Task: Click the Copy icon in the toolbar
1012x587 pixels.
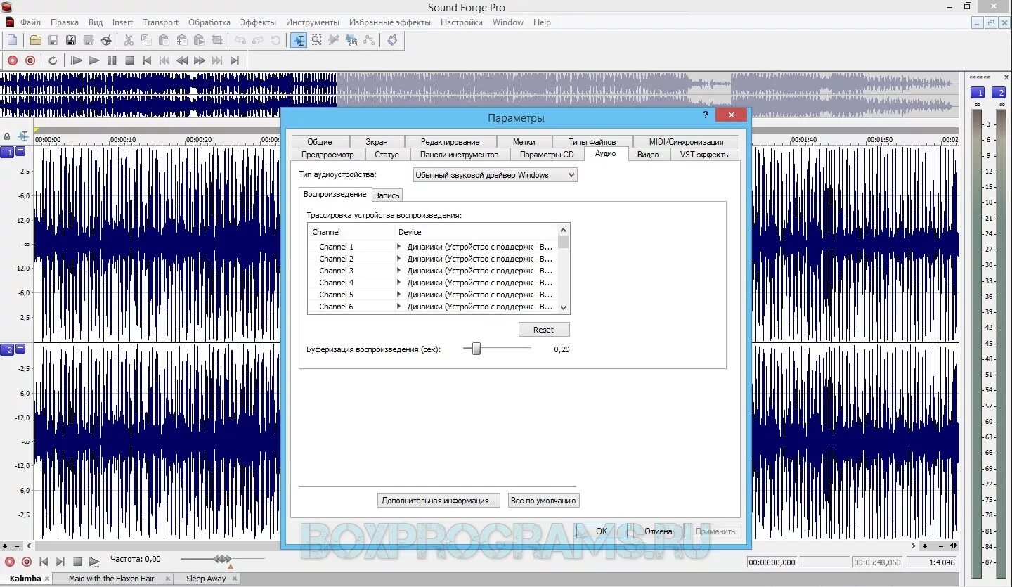Action: click(x=146, y=40)
